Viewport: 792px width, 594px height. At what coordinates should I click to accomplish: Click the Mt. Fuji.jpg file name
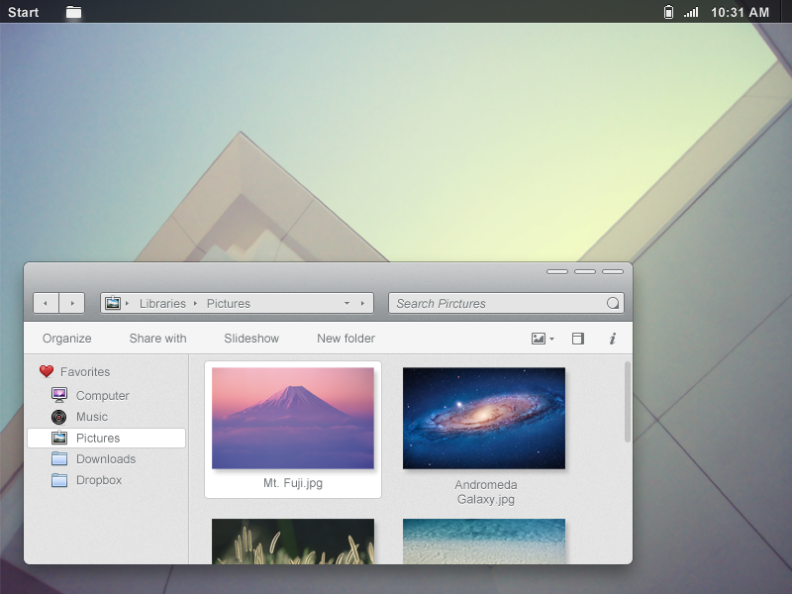(x=293, y=483)
